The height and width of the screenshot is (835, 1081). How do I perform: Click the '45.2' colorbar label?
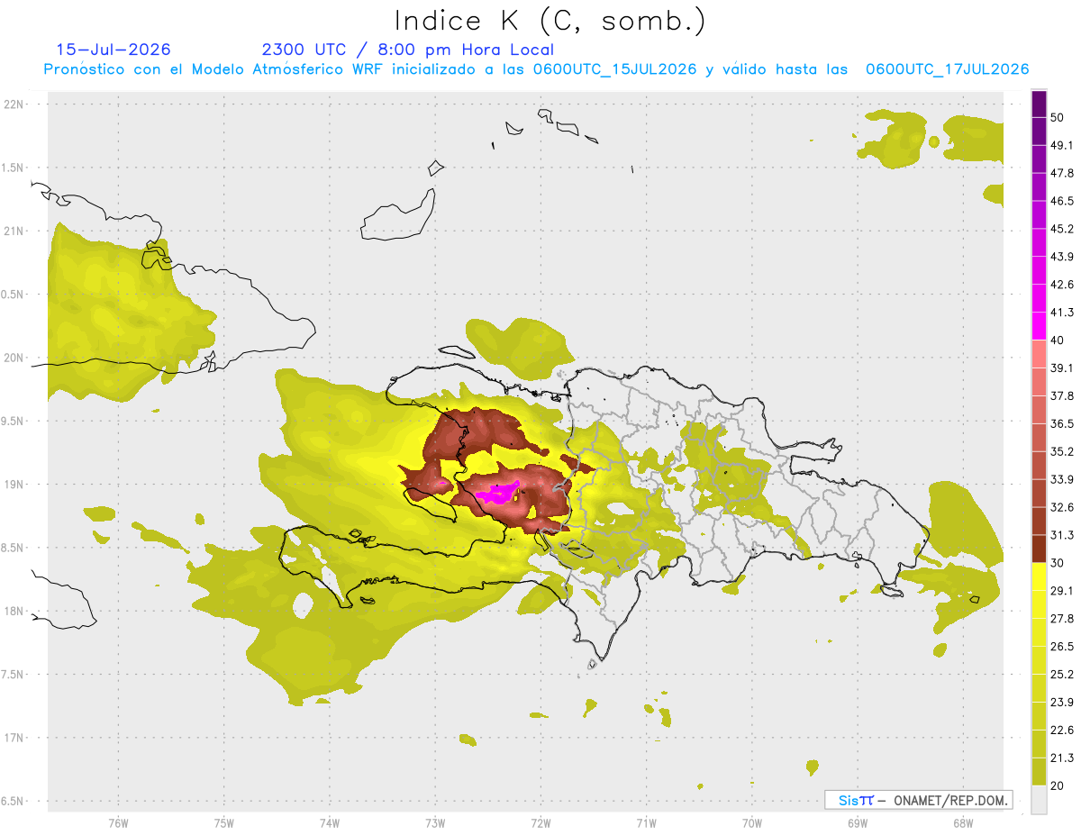pyautogui.click(x=1061, y=229)
